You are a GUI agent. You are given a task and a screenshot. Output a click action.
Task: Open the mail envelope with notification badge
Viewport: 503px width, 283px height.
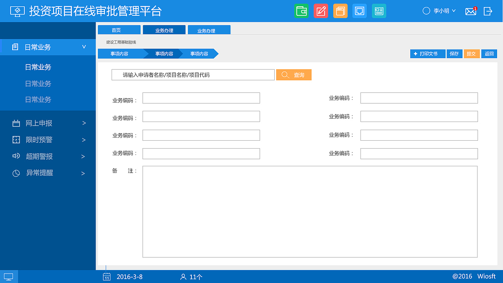click(x=471, y=11)
